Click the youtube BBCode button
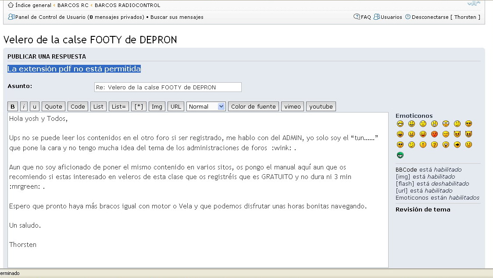Screen dimensions: 493x278 tap(321, 106)
